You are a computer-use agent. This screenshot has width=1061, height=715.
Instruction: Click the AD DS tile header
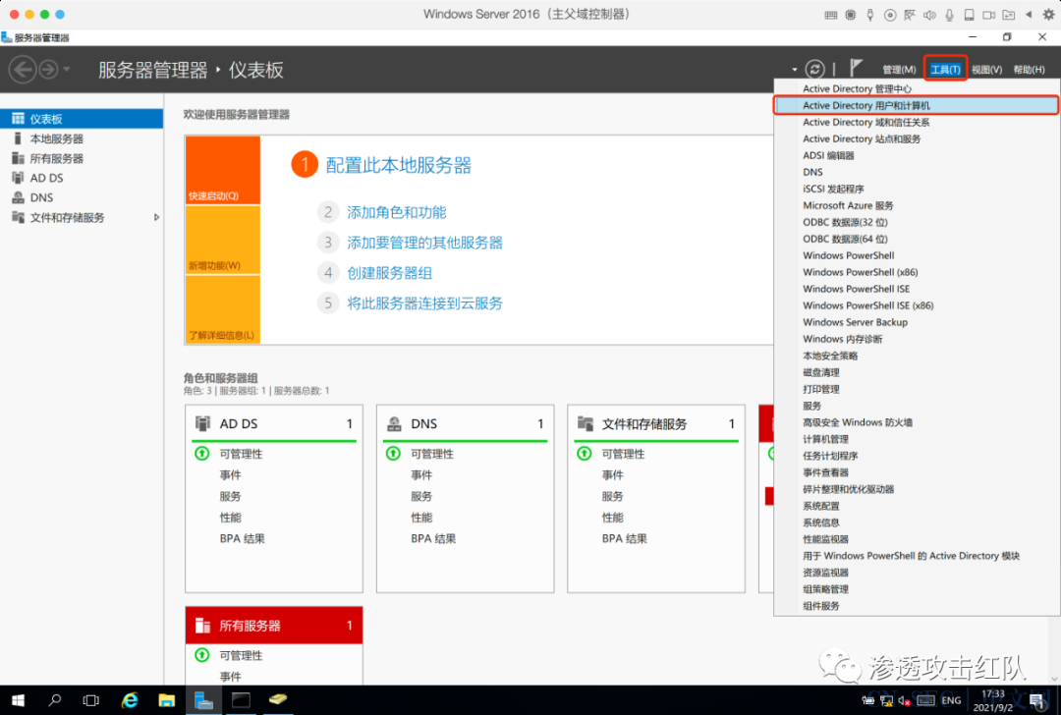click(x=274, y=424)
